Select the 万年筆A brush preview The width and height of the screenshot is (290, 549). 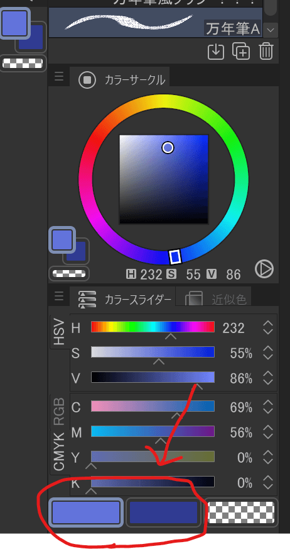(156, 22)
